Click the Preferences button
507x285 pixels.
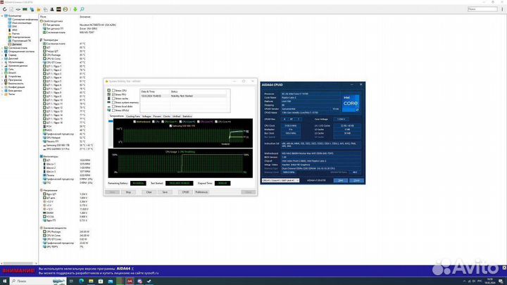coord(201,191)
